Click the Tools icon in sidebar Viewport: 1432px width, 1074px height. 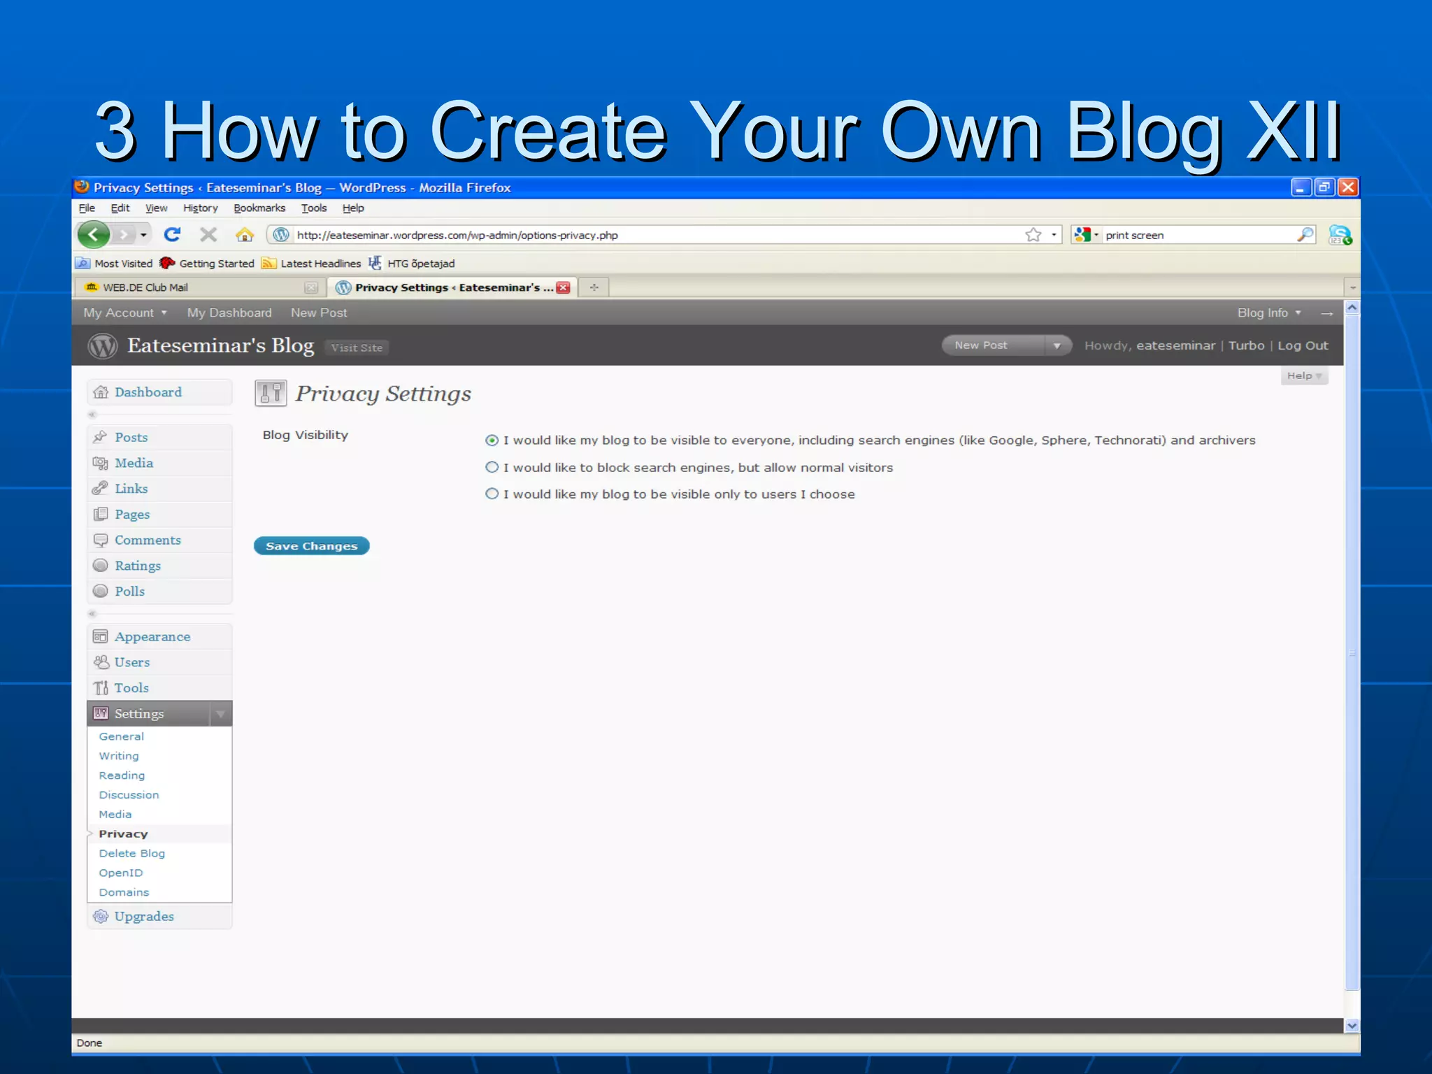click(101, 687)
